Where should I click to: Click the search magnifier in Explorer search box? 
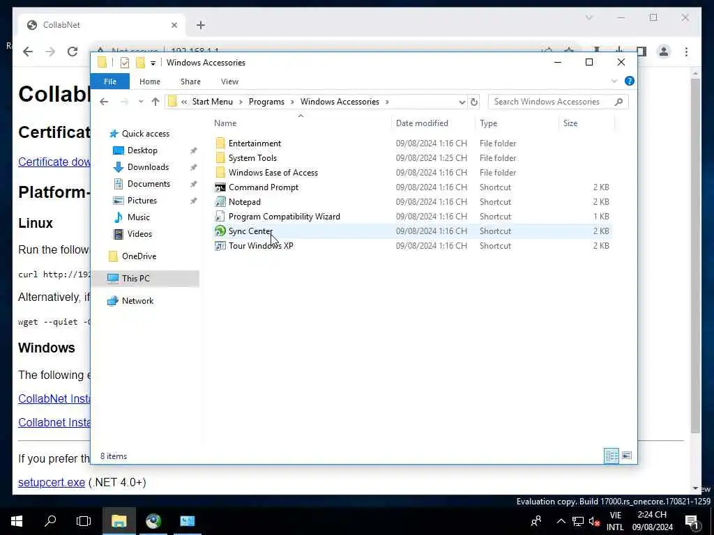coord(618,102)
